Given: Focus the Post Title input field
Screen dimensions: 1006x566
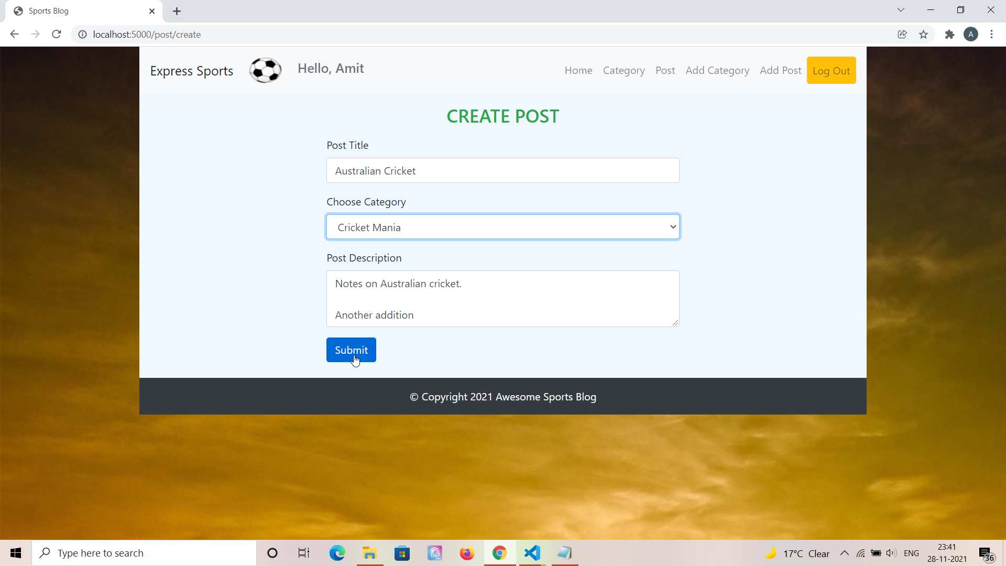Looking at the screenshot, I should [502, 171].
